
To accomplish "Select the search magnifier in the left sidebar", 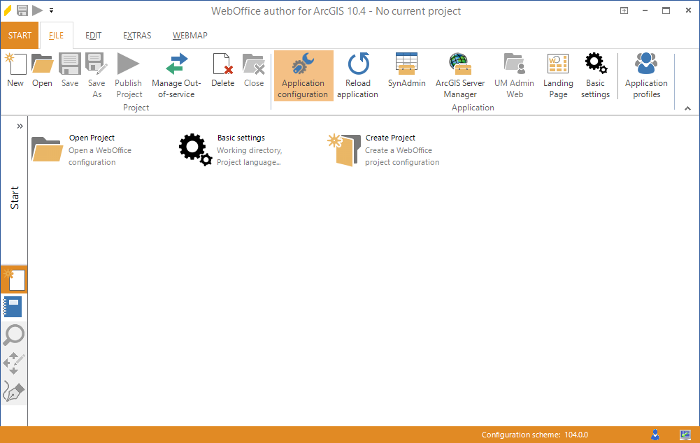I will tap(14, 335).
